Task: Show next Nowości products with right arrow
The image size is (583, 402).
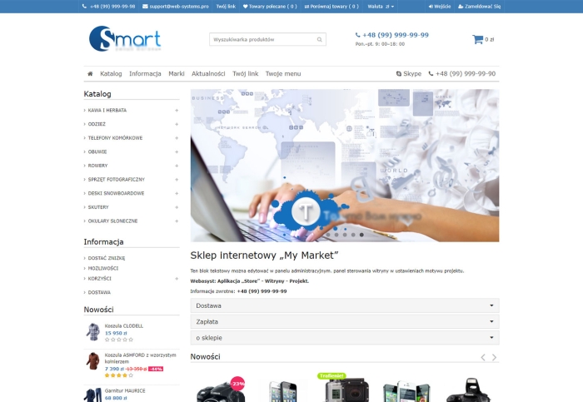Action: pos(494,357)
